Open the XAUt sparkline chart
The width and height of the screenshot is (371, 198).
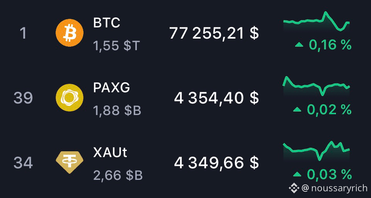[x=317, y=151]
